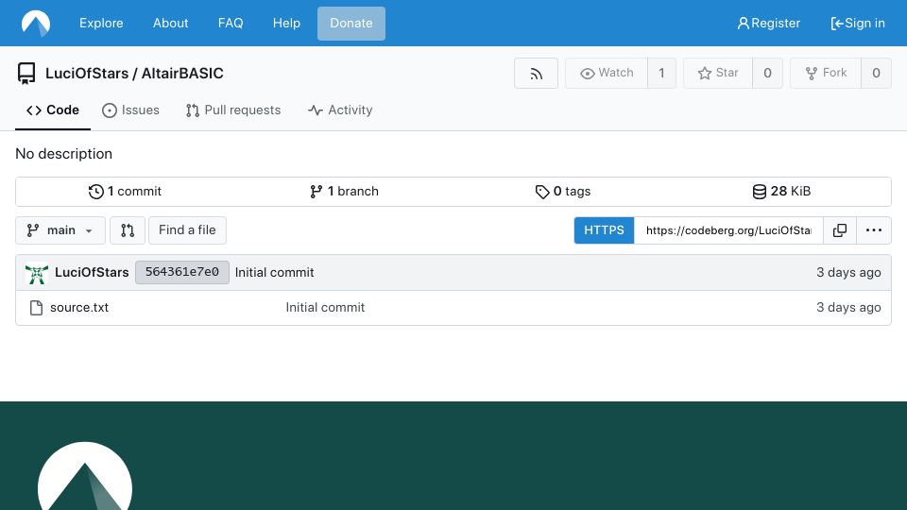Click the Donate button
Screen dimensions: 907x510
(351, 23)
